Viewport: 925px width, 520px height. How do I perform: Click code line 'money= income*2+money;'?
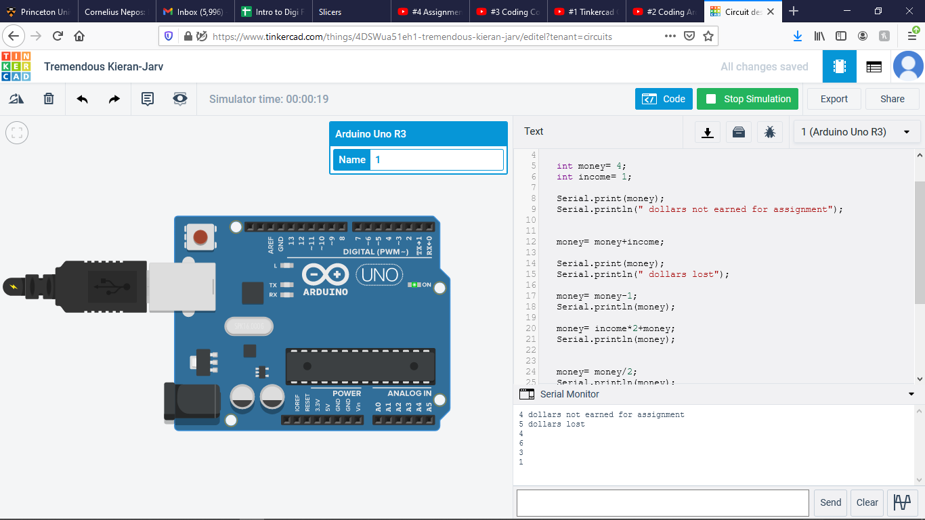tap(616, 328)
